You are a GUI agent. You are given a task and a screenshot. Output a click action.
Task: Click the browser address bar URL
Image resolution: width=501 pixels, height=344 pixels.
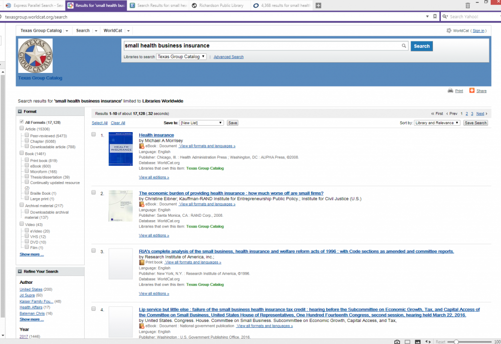pyautogui.click(x=36, y=17)
